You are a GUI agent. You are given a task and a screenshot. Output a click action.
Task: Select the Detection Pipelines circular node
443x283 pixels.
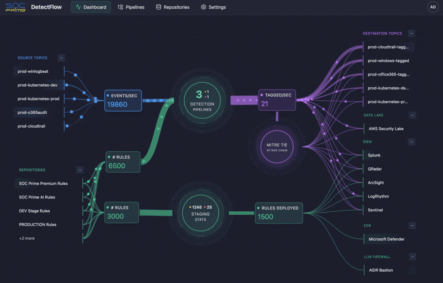[x=202, y=100]
